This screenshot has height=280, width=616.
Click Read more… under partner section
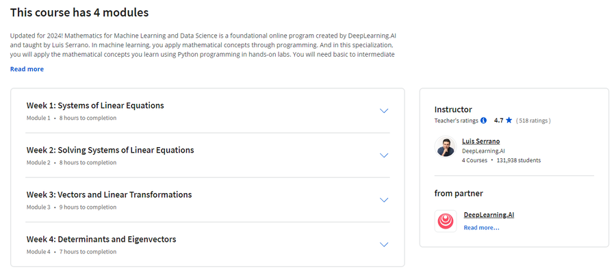[481, 228]
